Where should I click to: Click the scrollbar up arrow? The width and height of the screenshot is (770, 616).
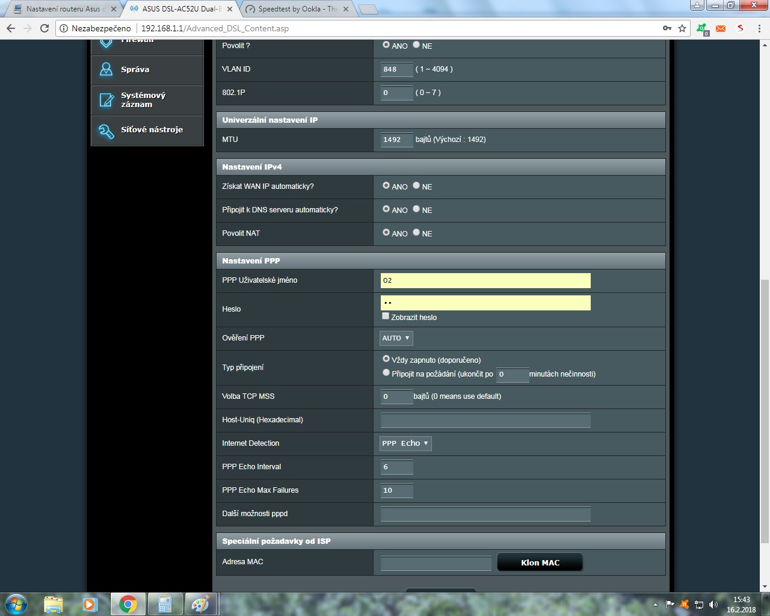[x=765, y=45]
